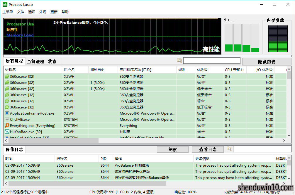Click the Process Lasso title bar icon
Image resolution: width=295 pixels, height=195 pixels.
tap(5, 4)
